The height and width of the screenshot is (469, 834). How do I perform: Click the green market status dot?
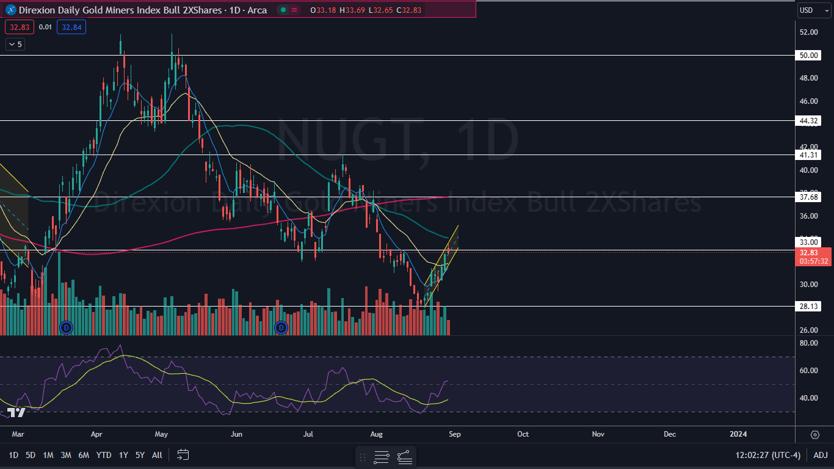283,10
